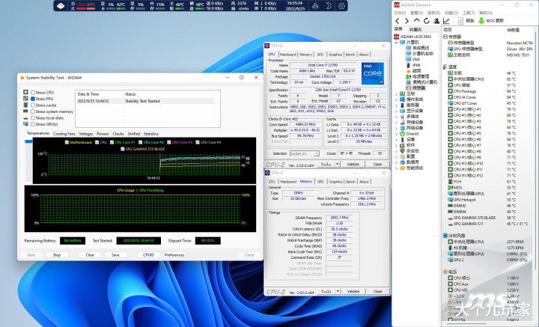Open the Tools dropdown arrow in upper CPU-Z
This screenshot has height=327, width=539.
click(338, 164)
